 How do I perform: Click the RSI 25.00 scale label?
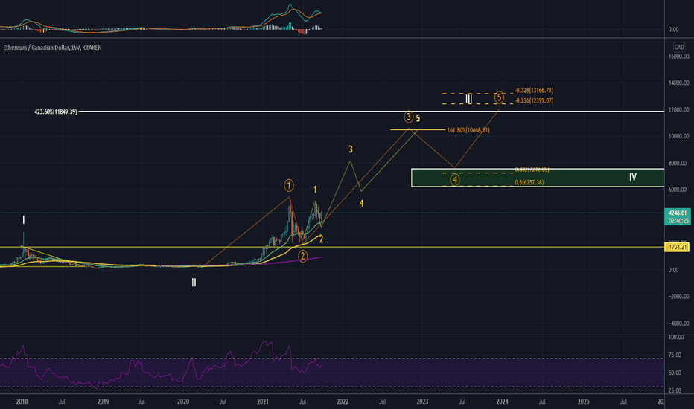[675, 390]
